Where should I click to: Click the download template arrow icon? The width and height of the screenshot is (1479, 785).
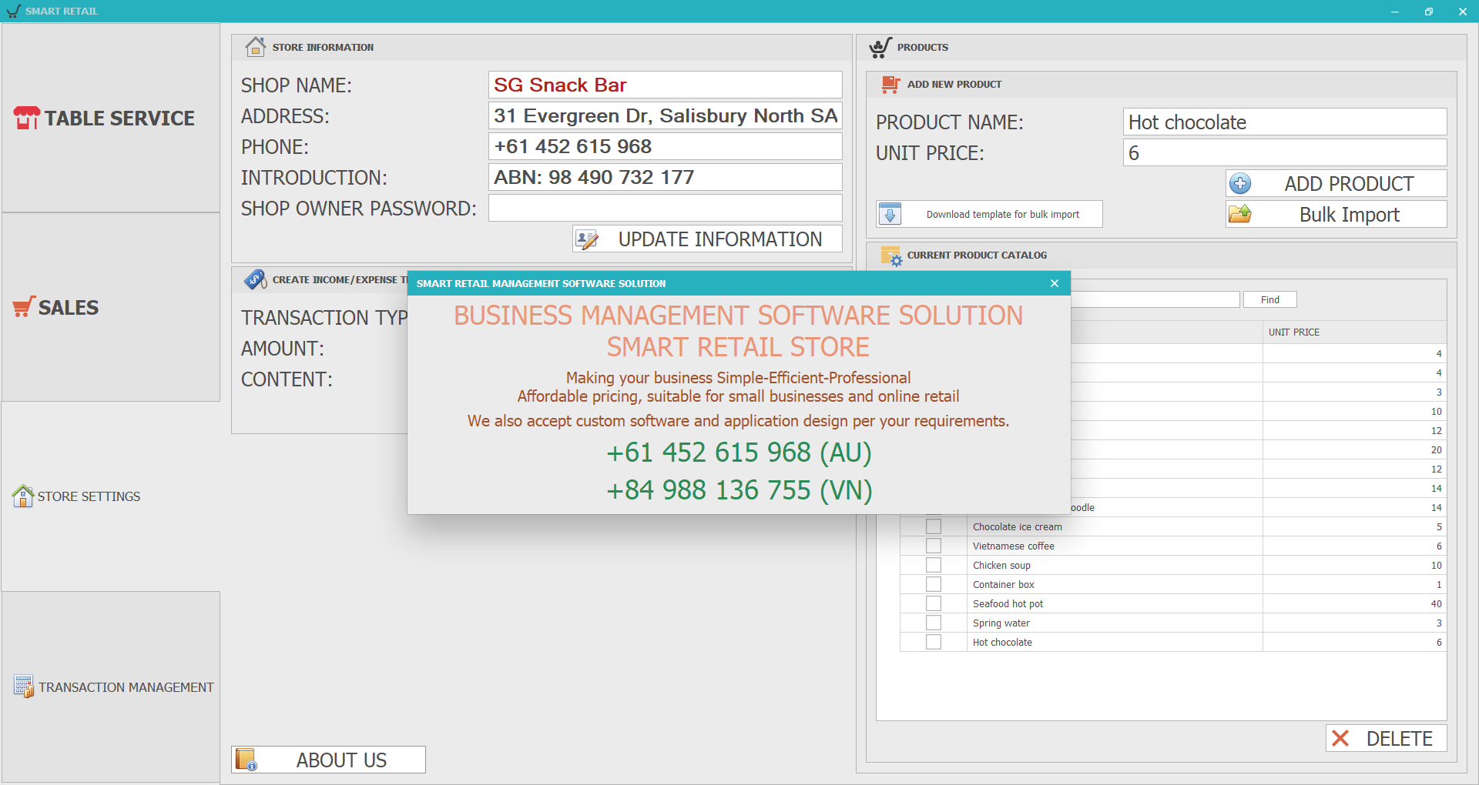coord(890,215)
